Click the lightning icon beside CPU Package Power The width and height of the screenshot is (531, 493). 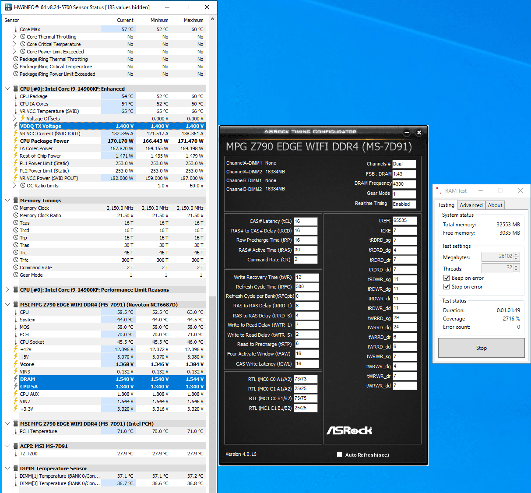click(16, 141)
